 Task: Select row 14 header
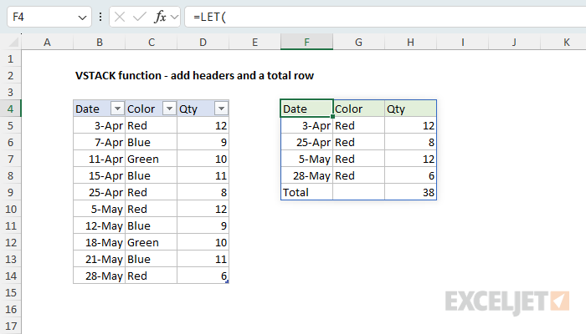pos(10,276)
